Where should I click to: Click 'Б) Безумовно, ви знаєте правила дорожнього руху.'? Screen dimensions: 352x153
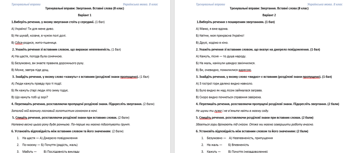coord(48,63)
